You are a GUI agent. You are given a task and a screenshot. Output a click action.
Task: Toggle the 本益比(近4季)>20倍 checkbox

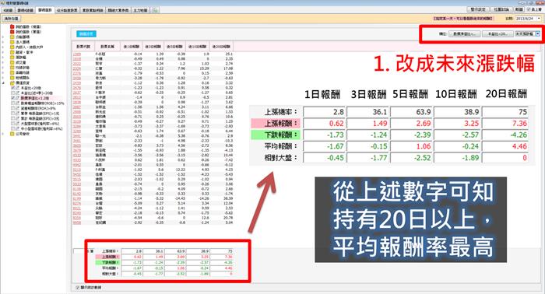[13, 93]
